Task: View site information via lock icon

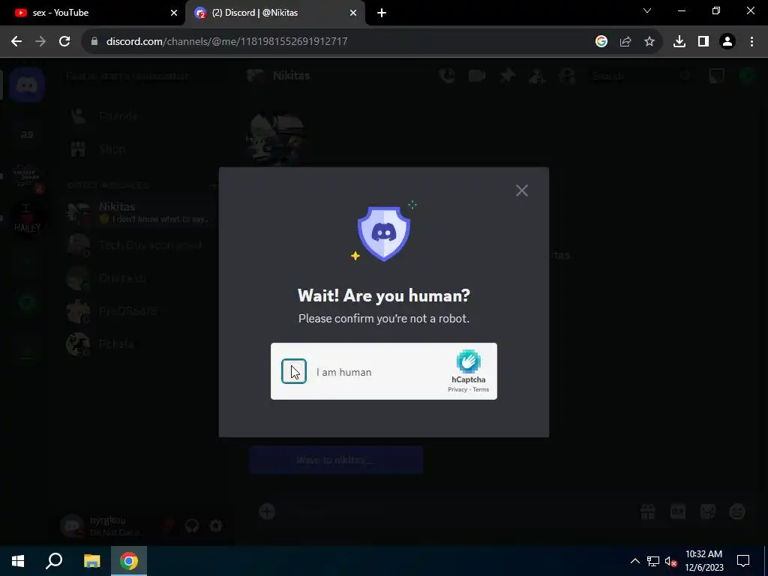Action: point(94,42)
